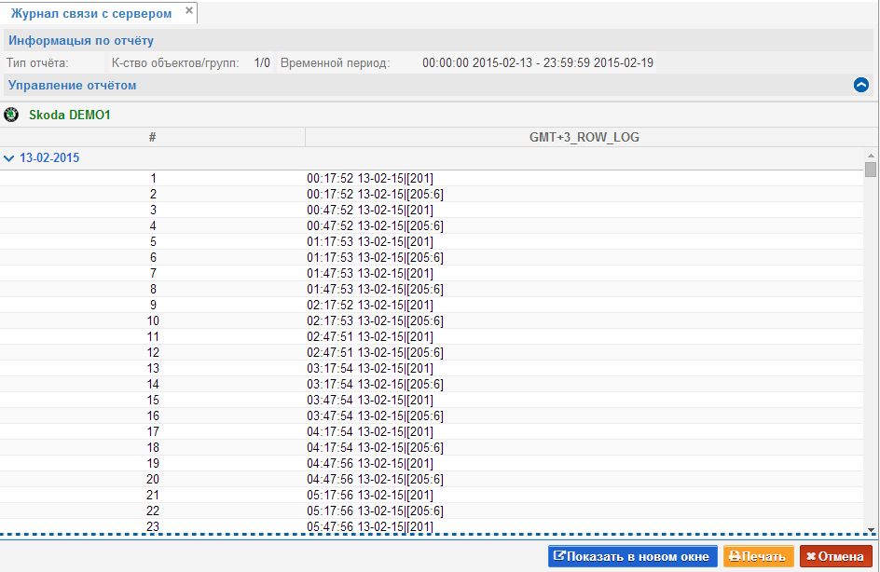Collapse the Управление отчётом section with the round arrow

coord(861,85)
